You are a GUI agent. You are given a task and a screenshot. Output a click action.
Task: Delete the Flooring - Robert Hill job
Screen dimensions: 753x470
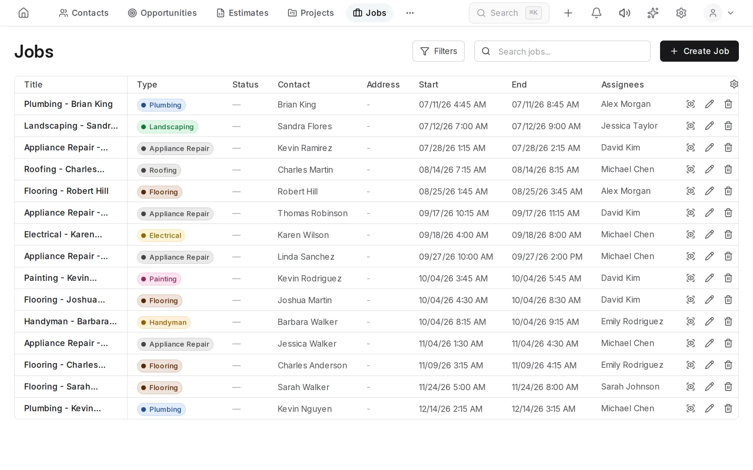point(728,191)
